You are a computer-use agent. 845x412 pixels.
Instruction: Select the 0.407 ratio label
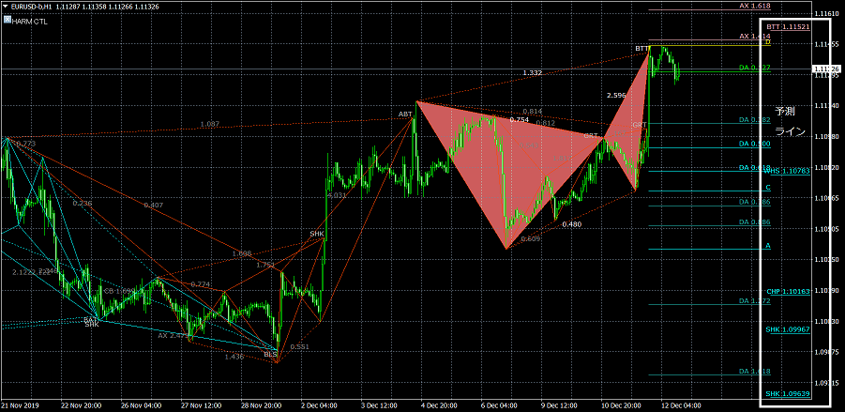pyautogui.click(x=153, y=206)
